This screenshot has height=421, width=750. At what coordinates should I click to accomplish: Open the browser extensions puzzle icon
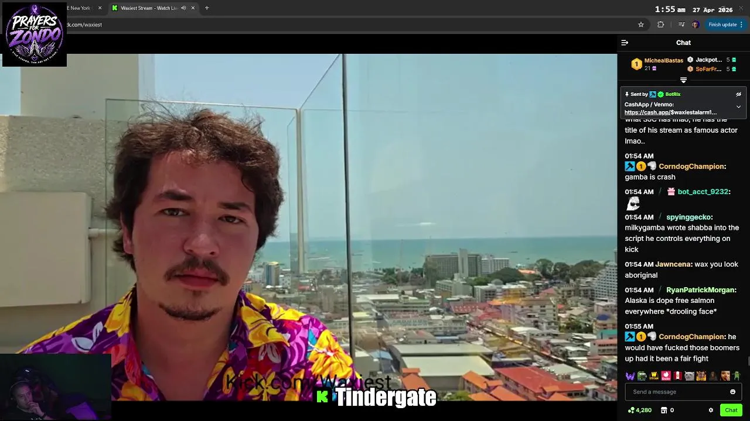661,25
